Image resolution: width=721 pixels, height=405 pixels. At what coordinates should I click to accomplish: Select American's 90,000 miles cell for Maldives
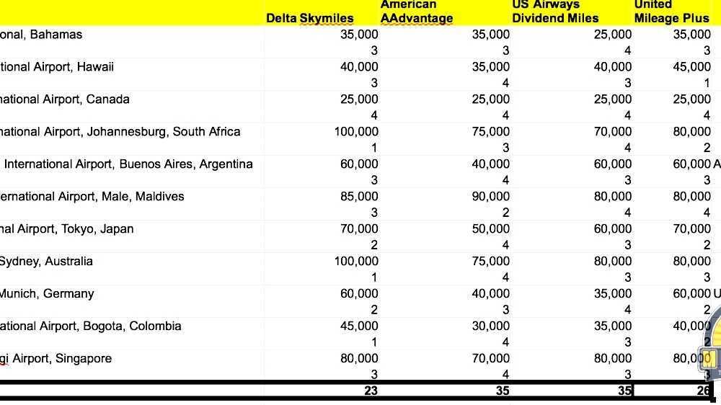point(490,197)
